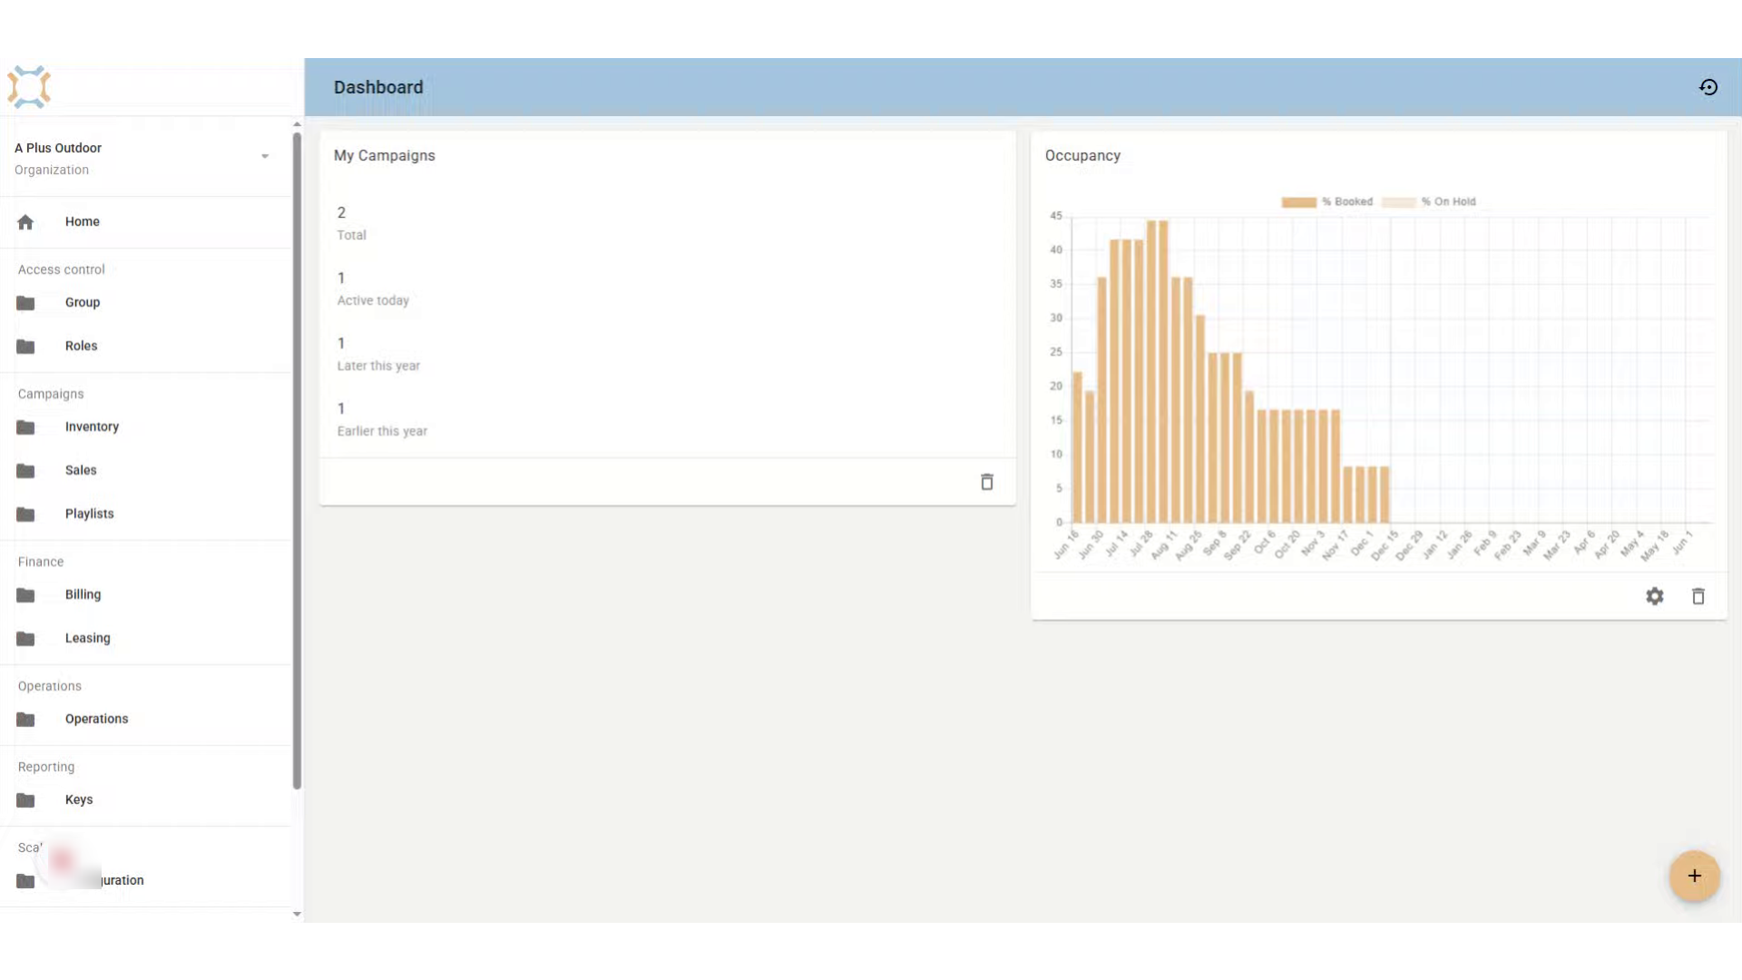
Task: Open Occupancy widget settings gear
Action: 1655,596
